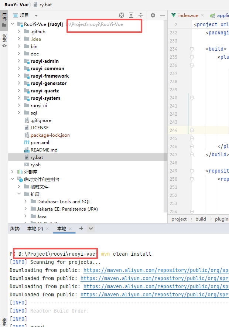This screenshot has width=229, height=327.
Task: Select the ry.sh script file
Action: click(35, 164)
